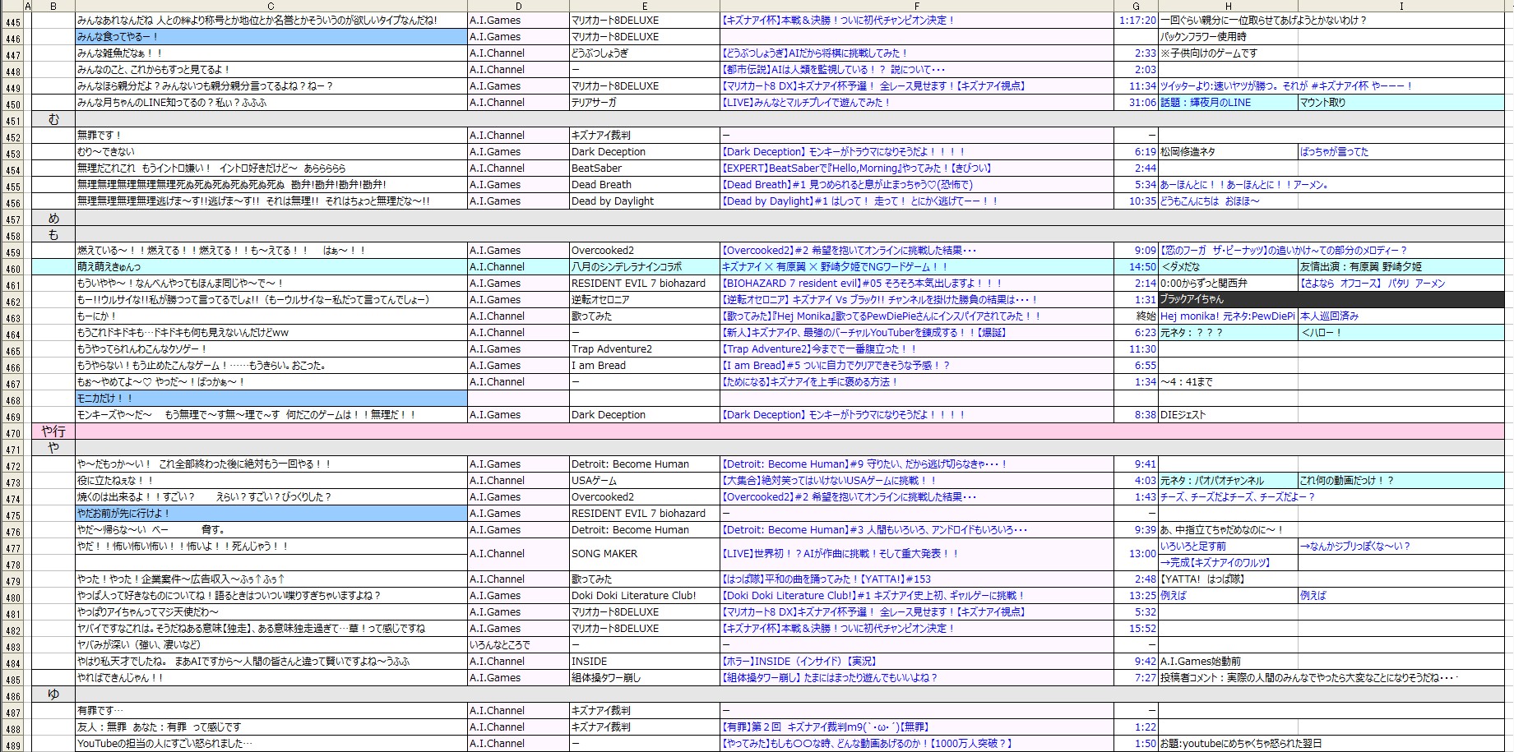
Task: Select cell テリアサーガ
Action: tap(644, 103)
